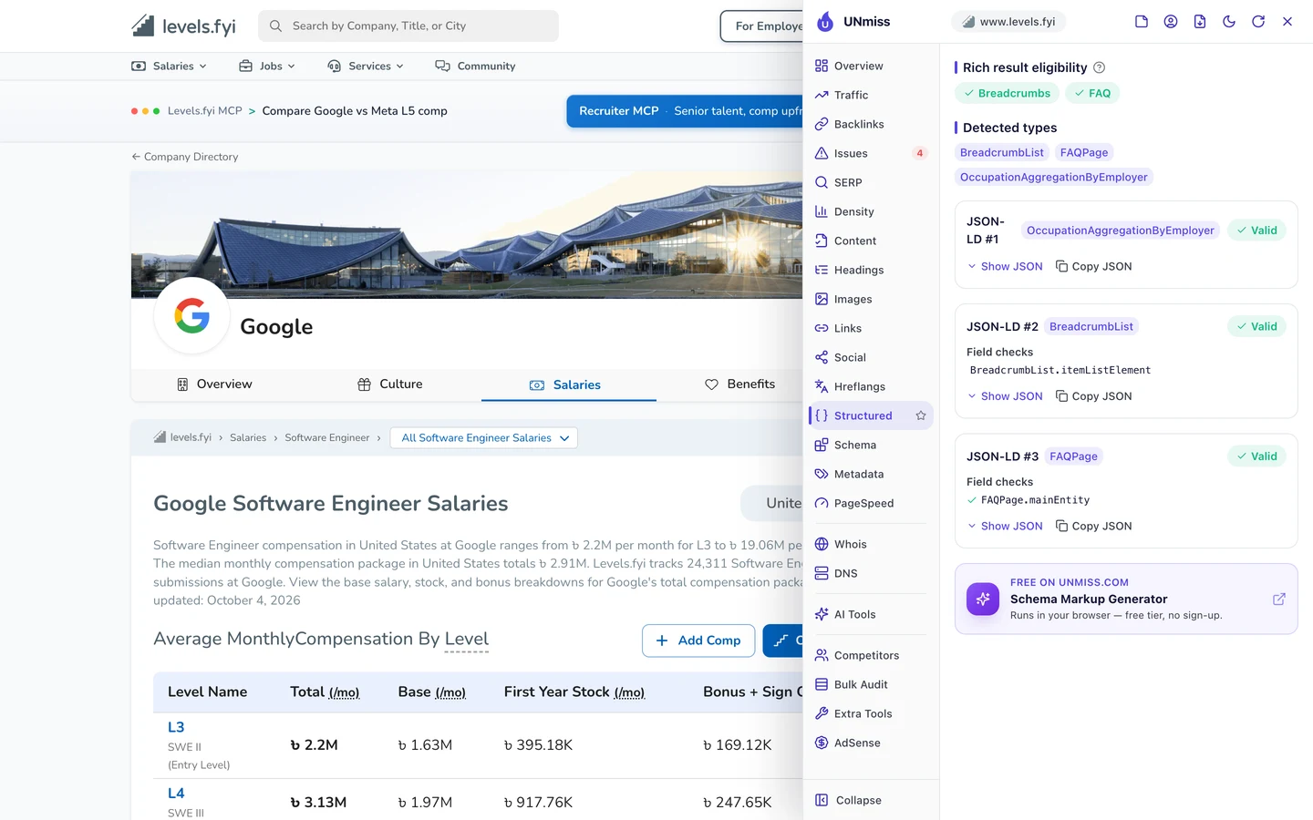Viewport: 1313px width, 820px height.
Task: Open the SERP section in sidebar
Action: (x=871, y=182)
